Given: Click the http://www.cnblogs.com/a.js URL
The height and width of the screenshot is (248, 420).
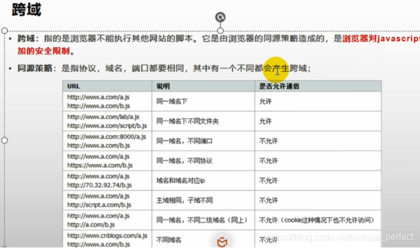Looking at the screenshot, I should [x=107, y=235].
